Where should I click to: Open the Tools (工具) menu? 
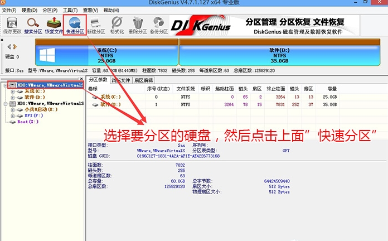click(x=70, y=11)
